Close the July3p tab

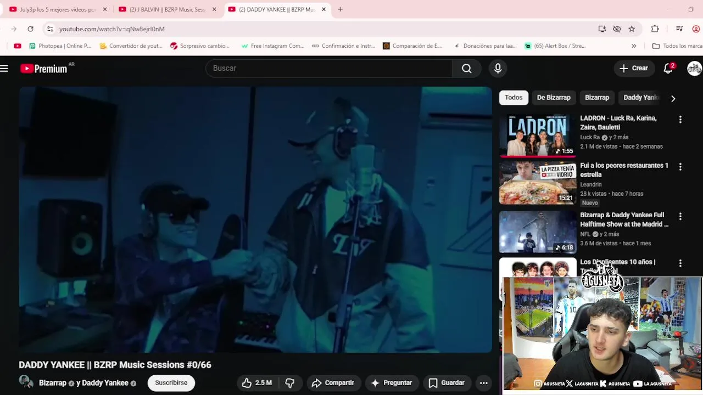(x=105, y=9)
